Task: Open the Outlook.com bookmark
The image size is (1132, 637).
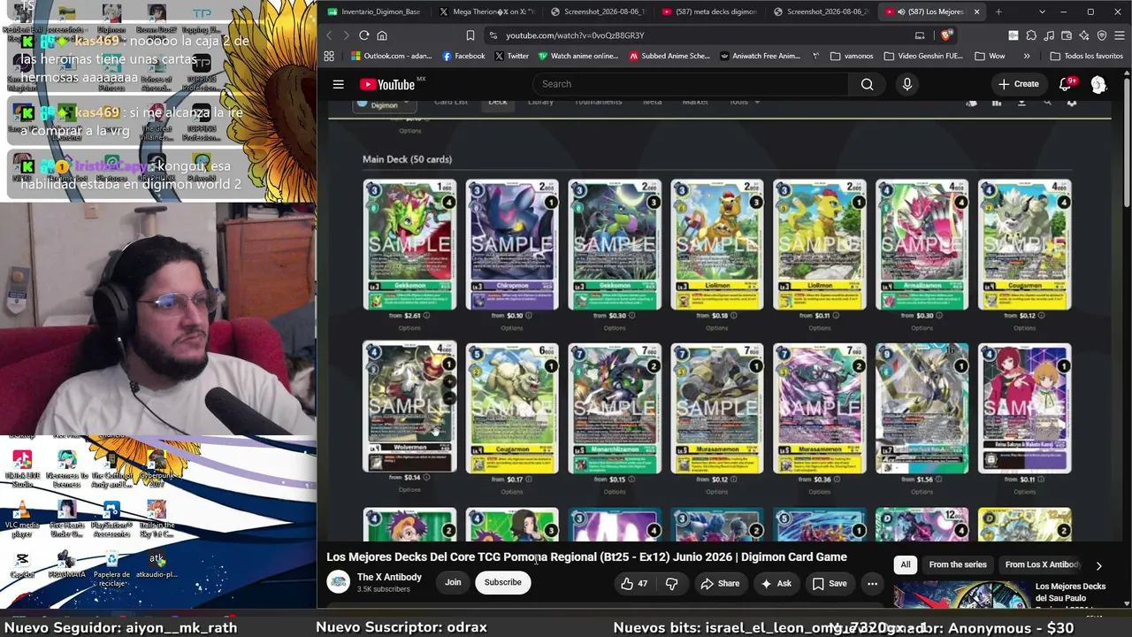Action: pyautogui.click(x=391, y=56)
